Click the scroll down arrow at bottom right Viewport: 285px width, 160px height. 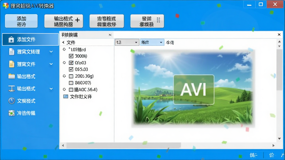[279, 139]
